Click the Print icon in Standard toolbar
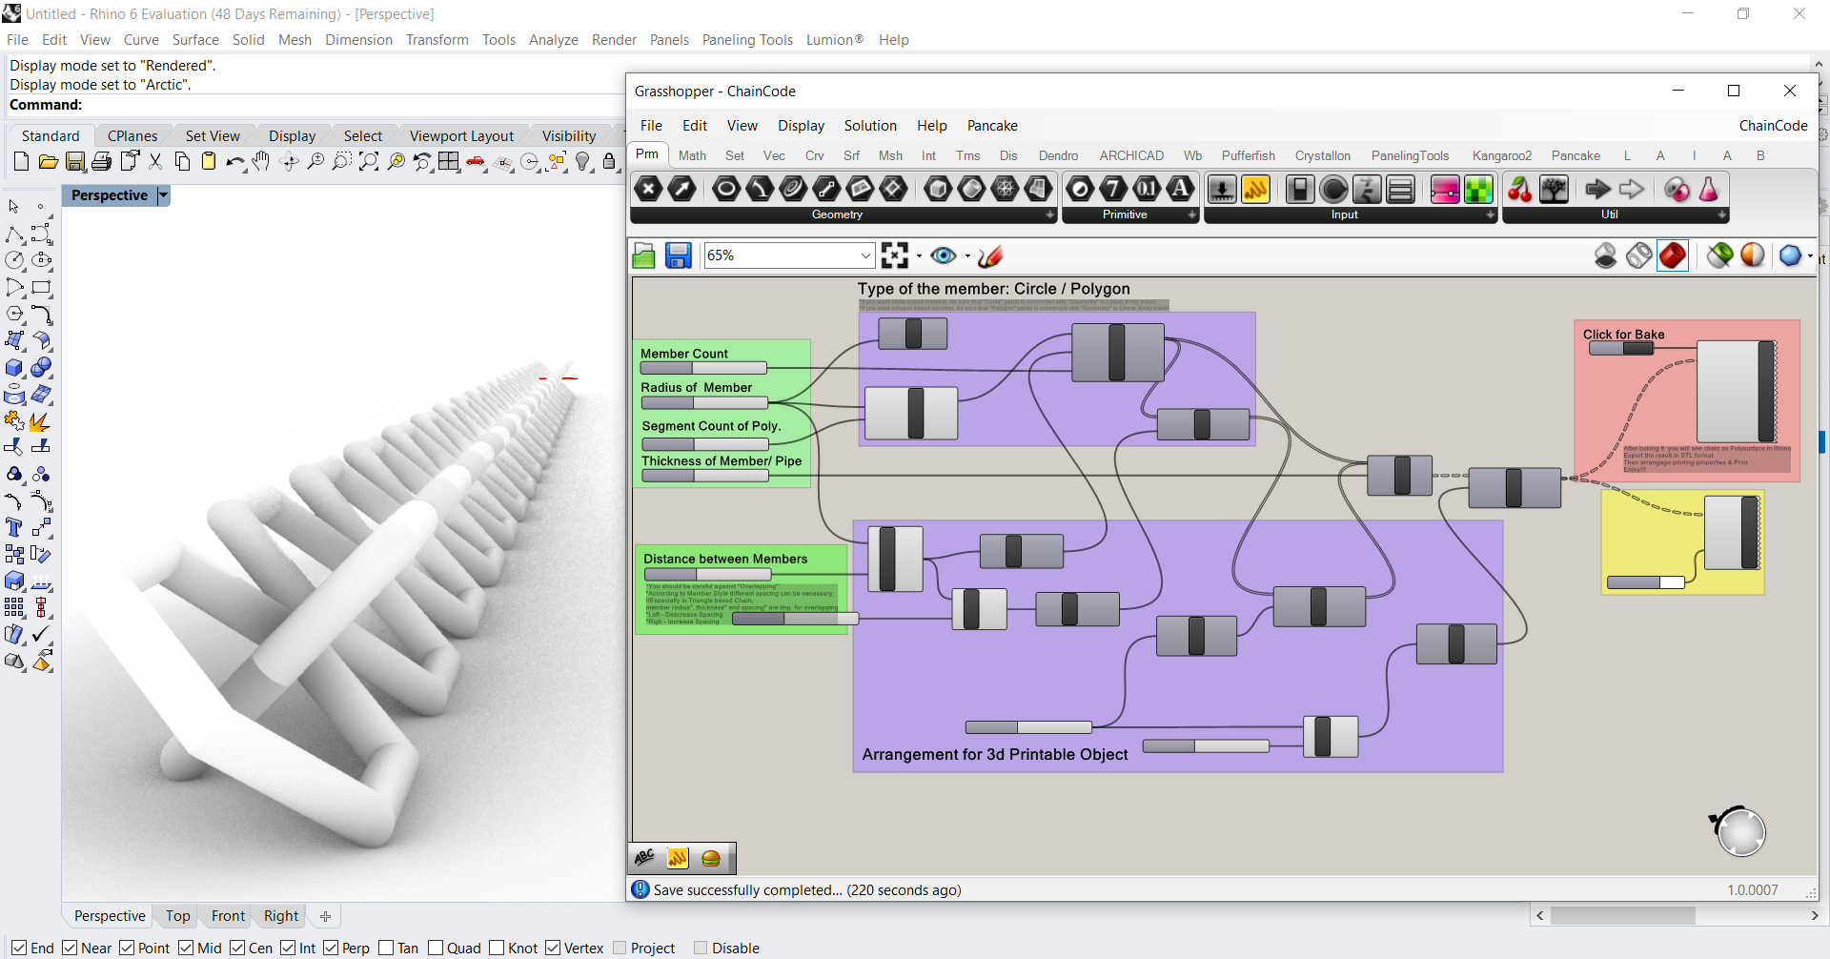Viewport: 1830px width, 959px height. tap(102, 162)
